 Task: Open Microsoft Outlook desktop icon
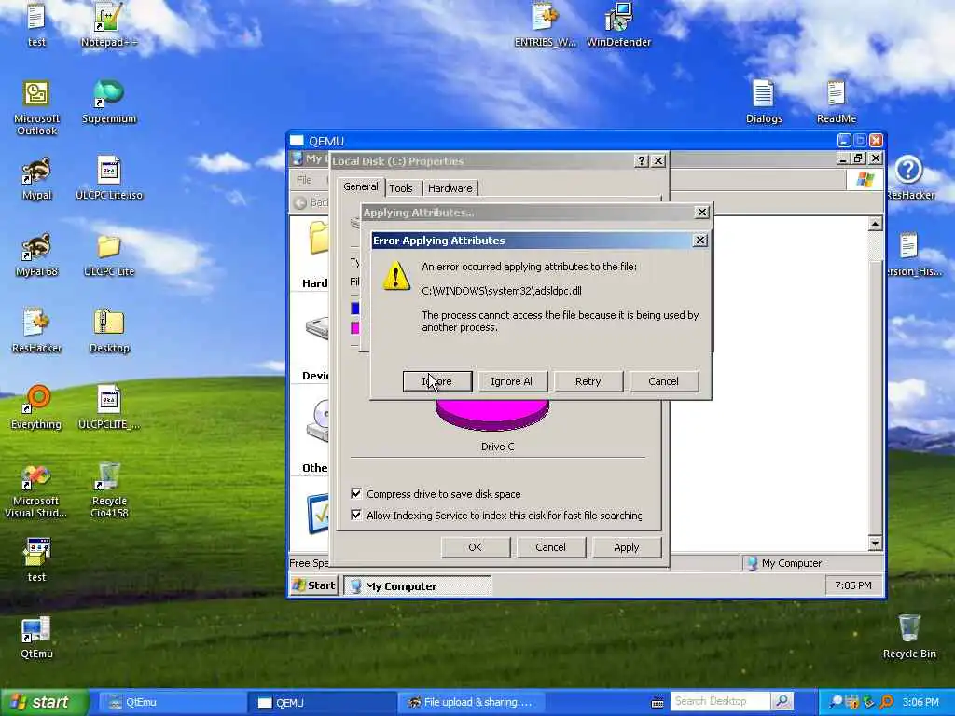coord(36,107)
